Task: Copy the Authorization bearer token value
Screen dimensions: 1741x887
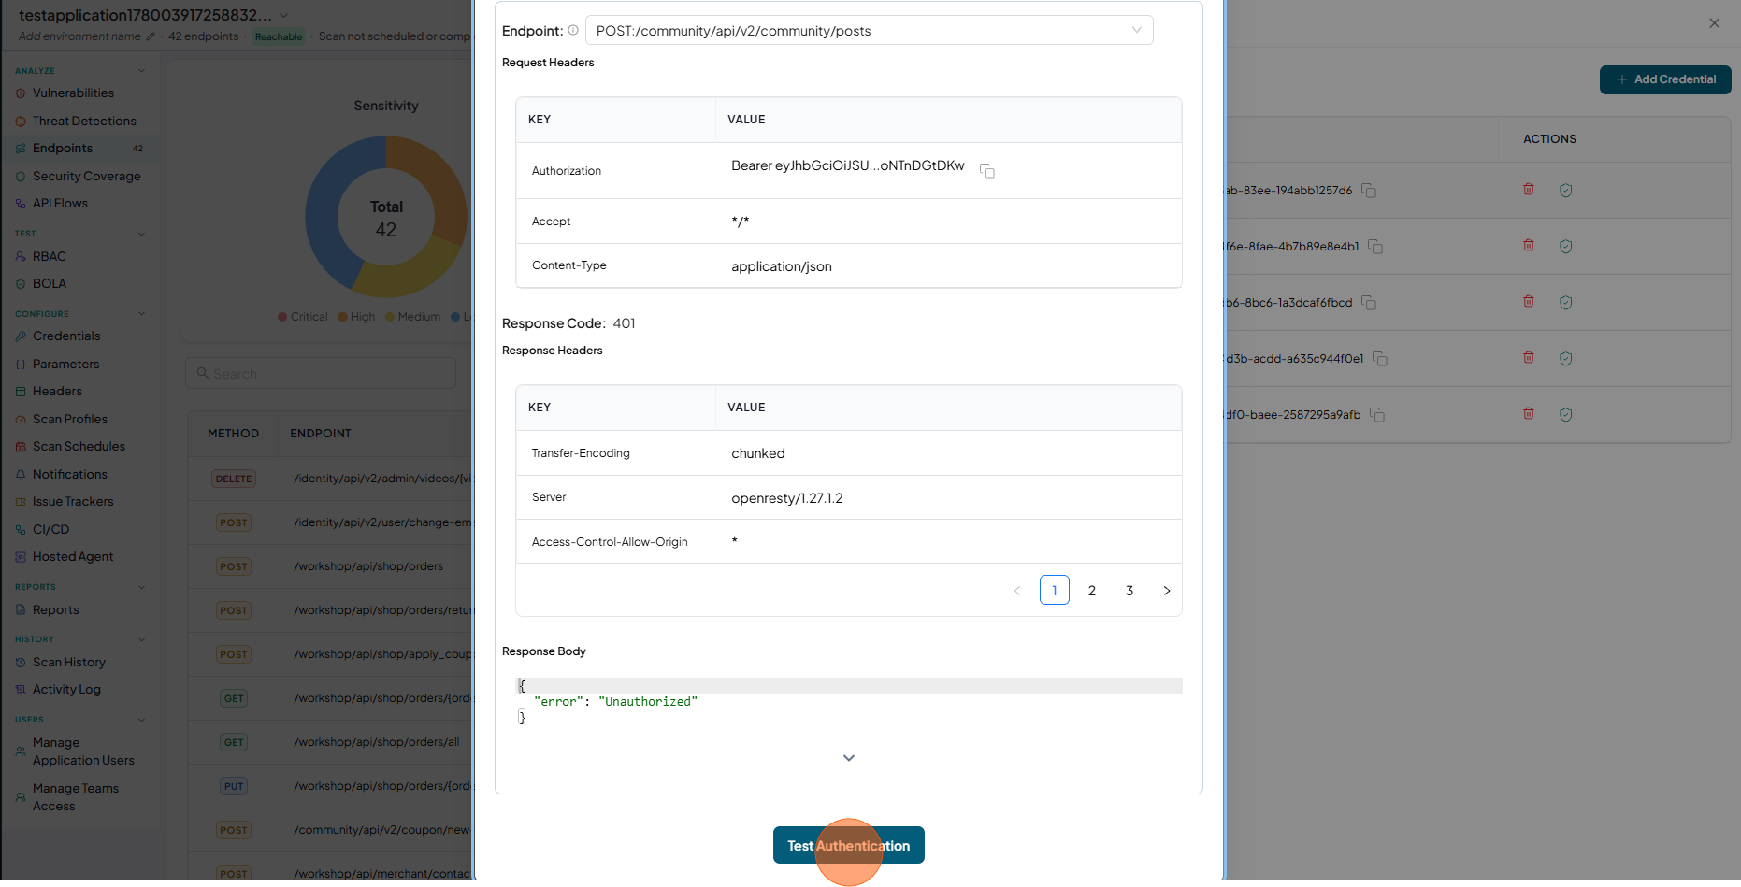Action: pyautogui.click(x=986, y=170)
